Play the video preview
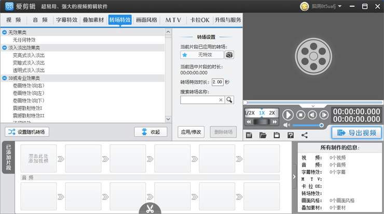 point(288,115)
